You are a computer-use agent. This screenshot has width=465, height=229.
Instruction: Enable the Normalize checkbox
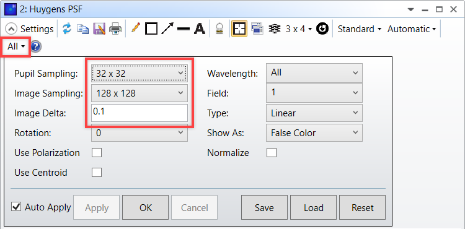point(272,153)
